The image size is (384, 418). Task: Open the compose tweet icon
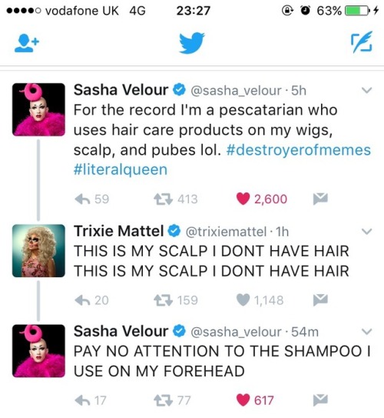(x=362, y=42)
